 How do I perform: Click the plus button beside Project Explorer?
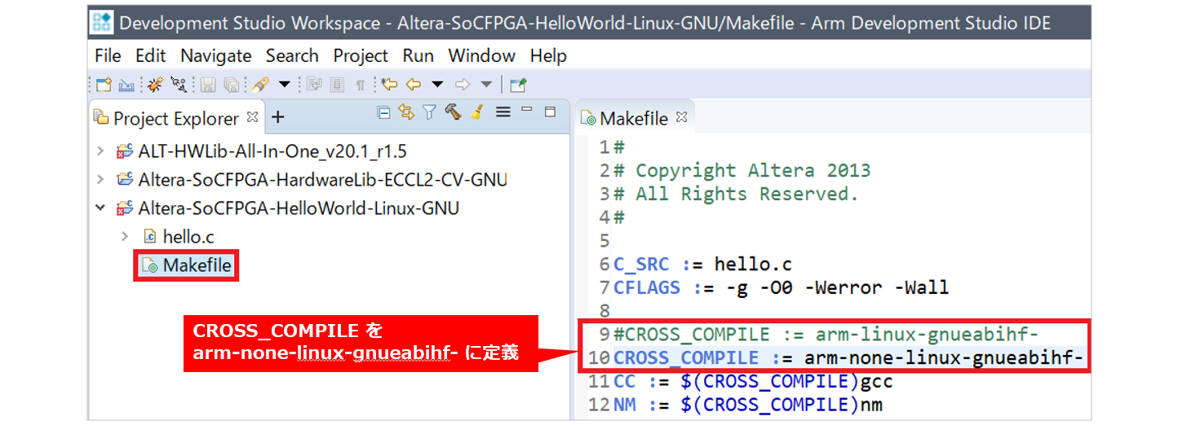pos(277,117)
